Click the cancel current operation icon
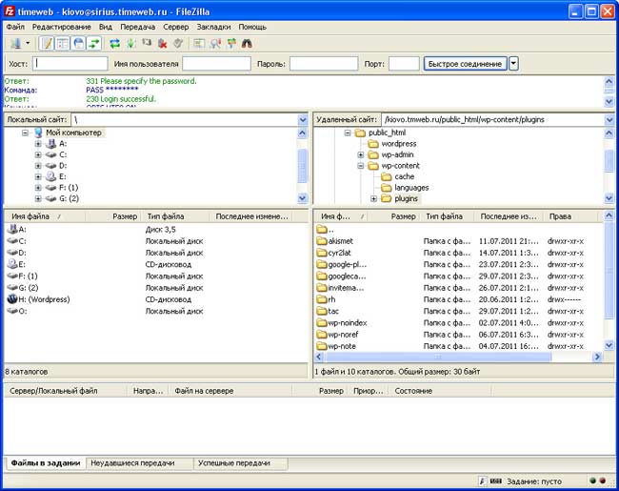Image resolution: width=619 pixels, height=491 pixels. [147, 43]
